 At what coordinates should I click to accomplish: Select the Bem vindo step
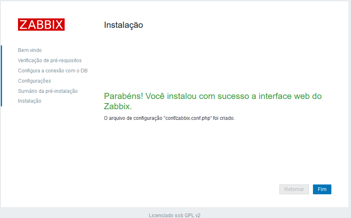click(x=30, y=50)
